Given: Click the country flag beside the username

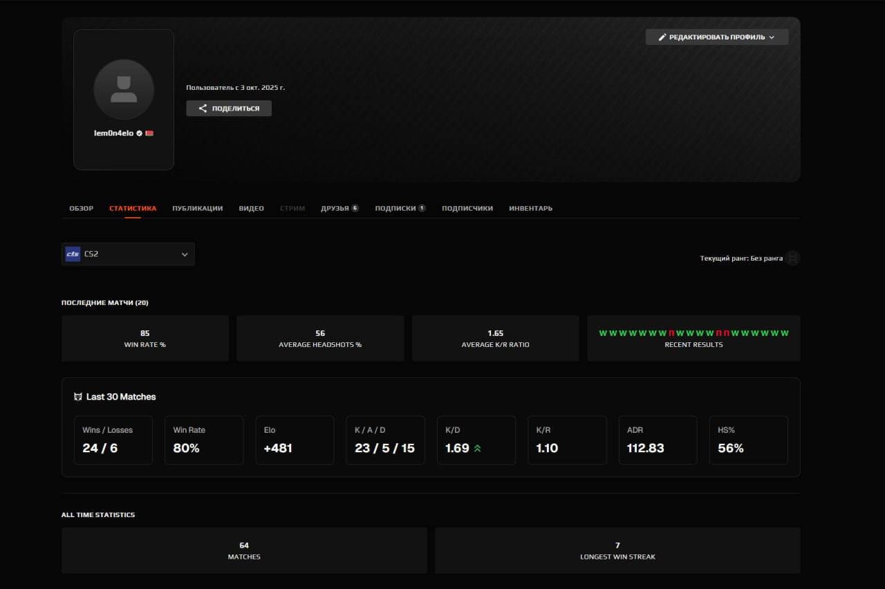Looking at the screenshot, I should 149,133.
